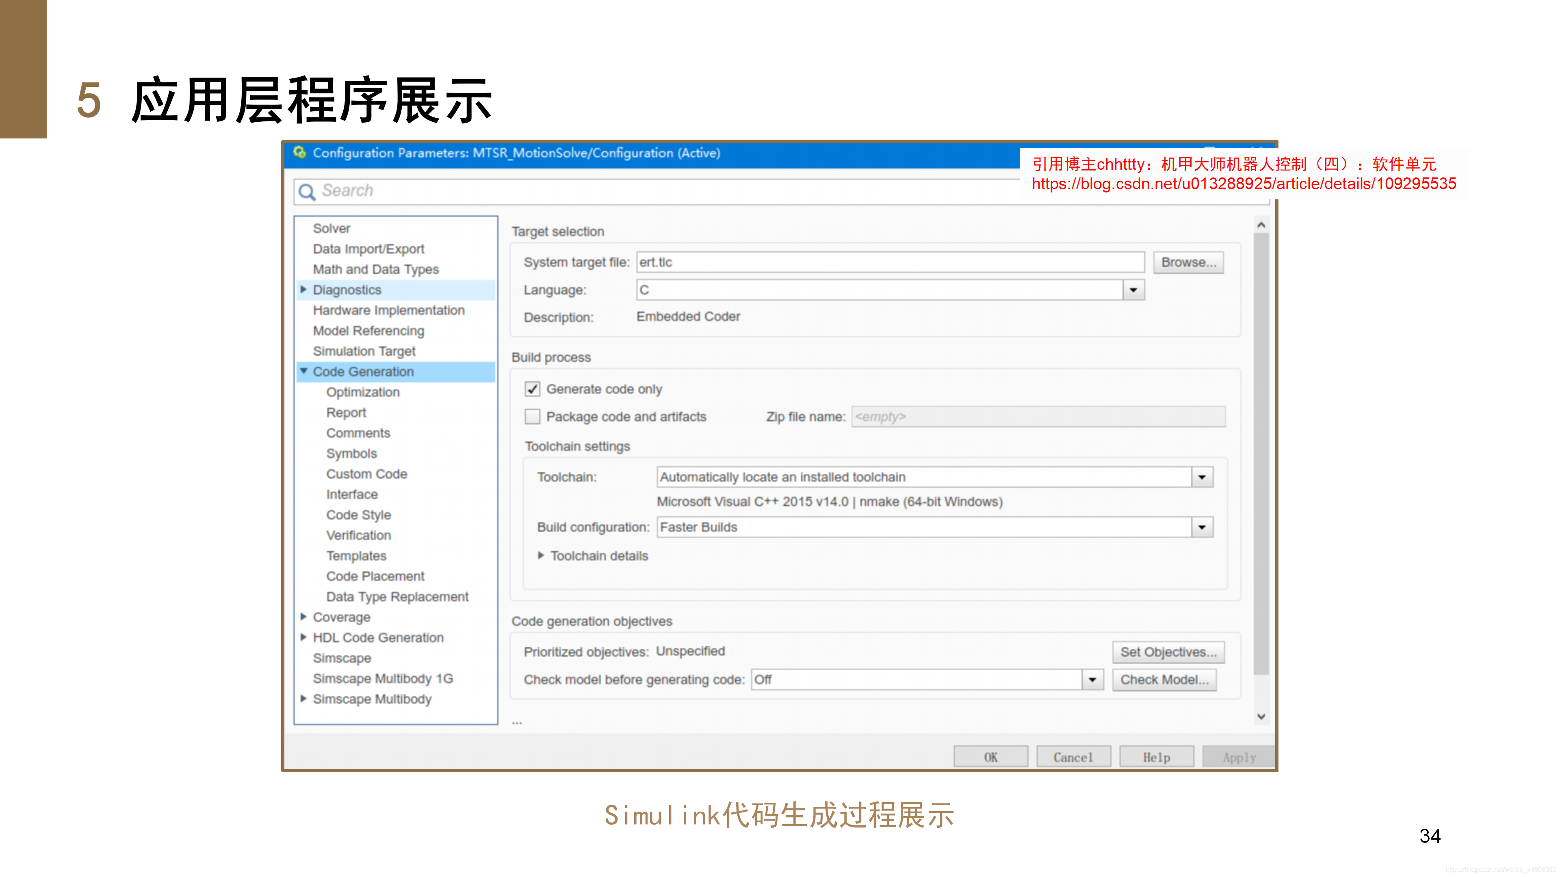Click the scrollbar up arrow
Screen dimensions: 1560x877
1261,225
